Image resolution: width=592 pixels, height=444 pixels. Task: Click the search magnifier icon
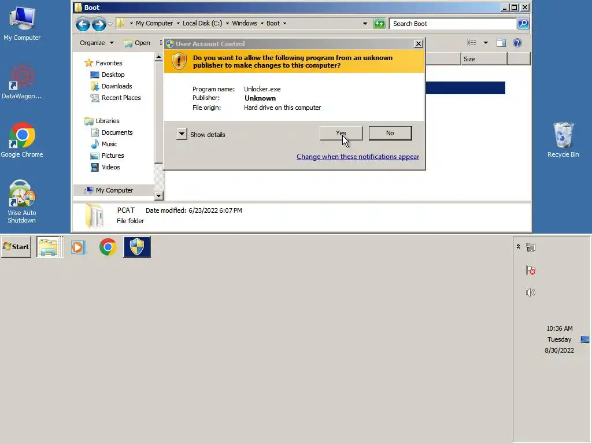(x=523, y=24)
